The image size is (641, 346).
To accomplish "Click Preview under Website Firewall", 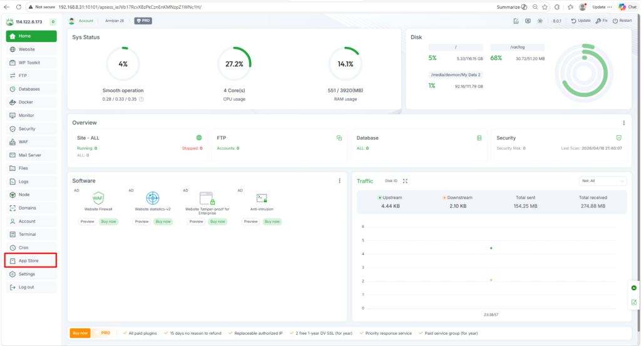I will (88, 221).
